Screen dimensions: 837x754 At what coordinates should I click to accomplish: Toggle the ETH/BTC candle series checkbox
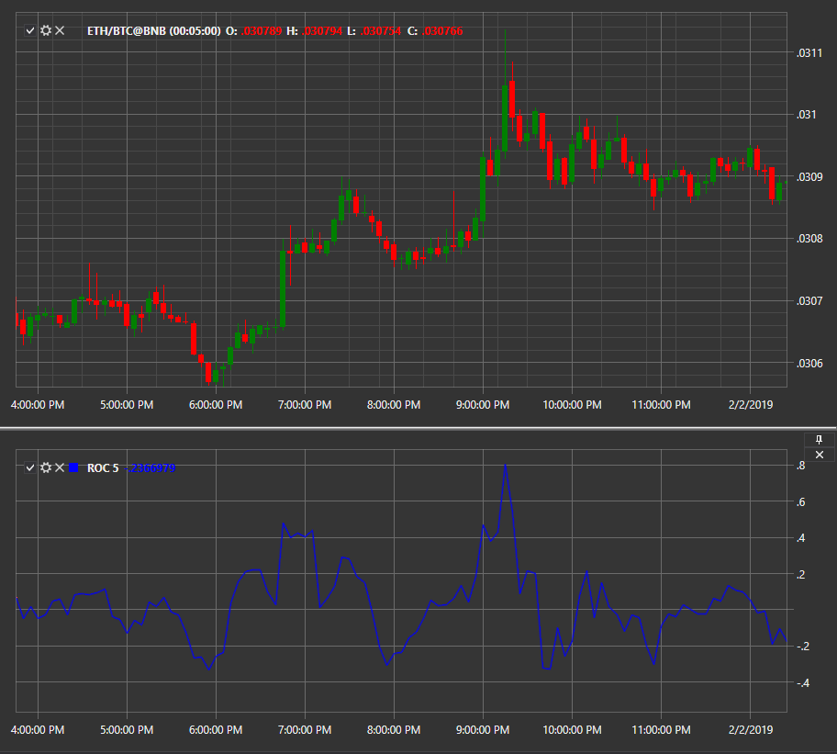tap(30, 30)
